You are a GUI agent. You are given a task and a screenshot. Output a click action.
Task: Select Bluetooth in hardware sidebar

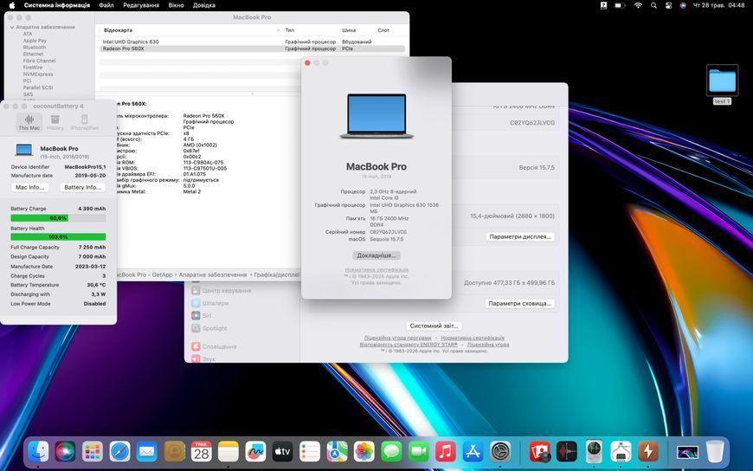tap(35, 48)
